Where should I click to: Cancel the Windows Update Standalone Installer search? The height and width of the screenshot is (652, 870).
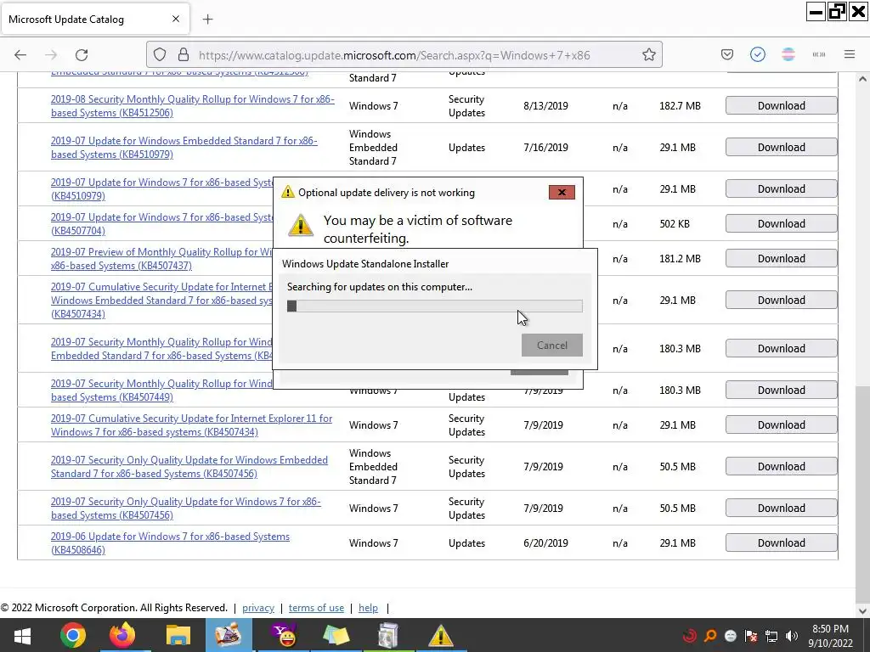tap(552, 345)
